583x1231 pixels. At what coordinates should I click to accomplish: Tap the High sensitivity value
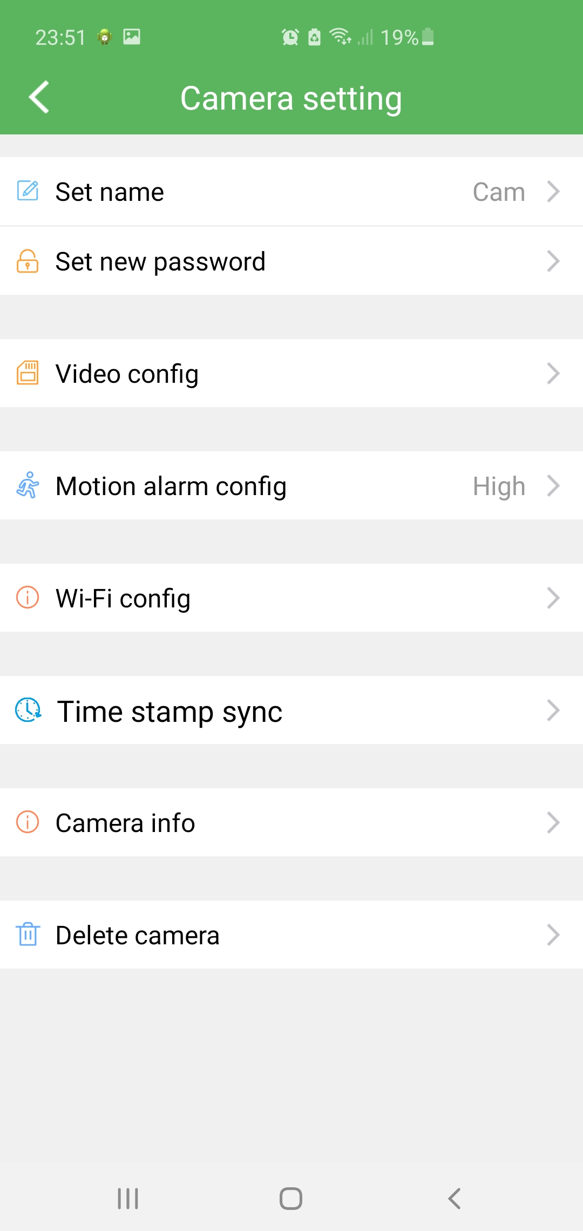point(499,486)
